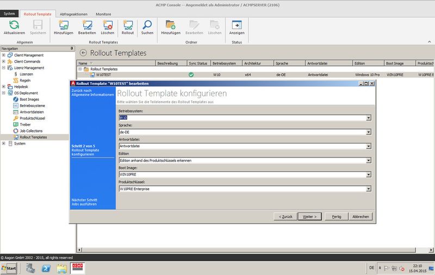Collapse the Lizenz Management node
The width and height of the screenshot is (435, 275).
click(4, 68)
